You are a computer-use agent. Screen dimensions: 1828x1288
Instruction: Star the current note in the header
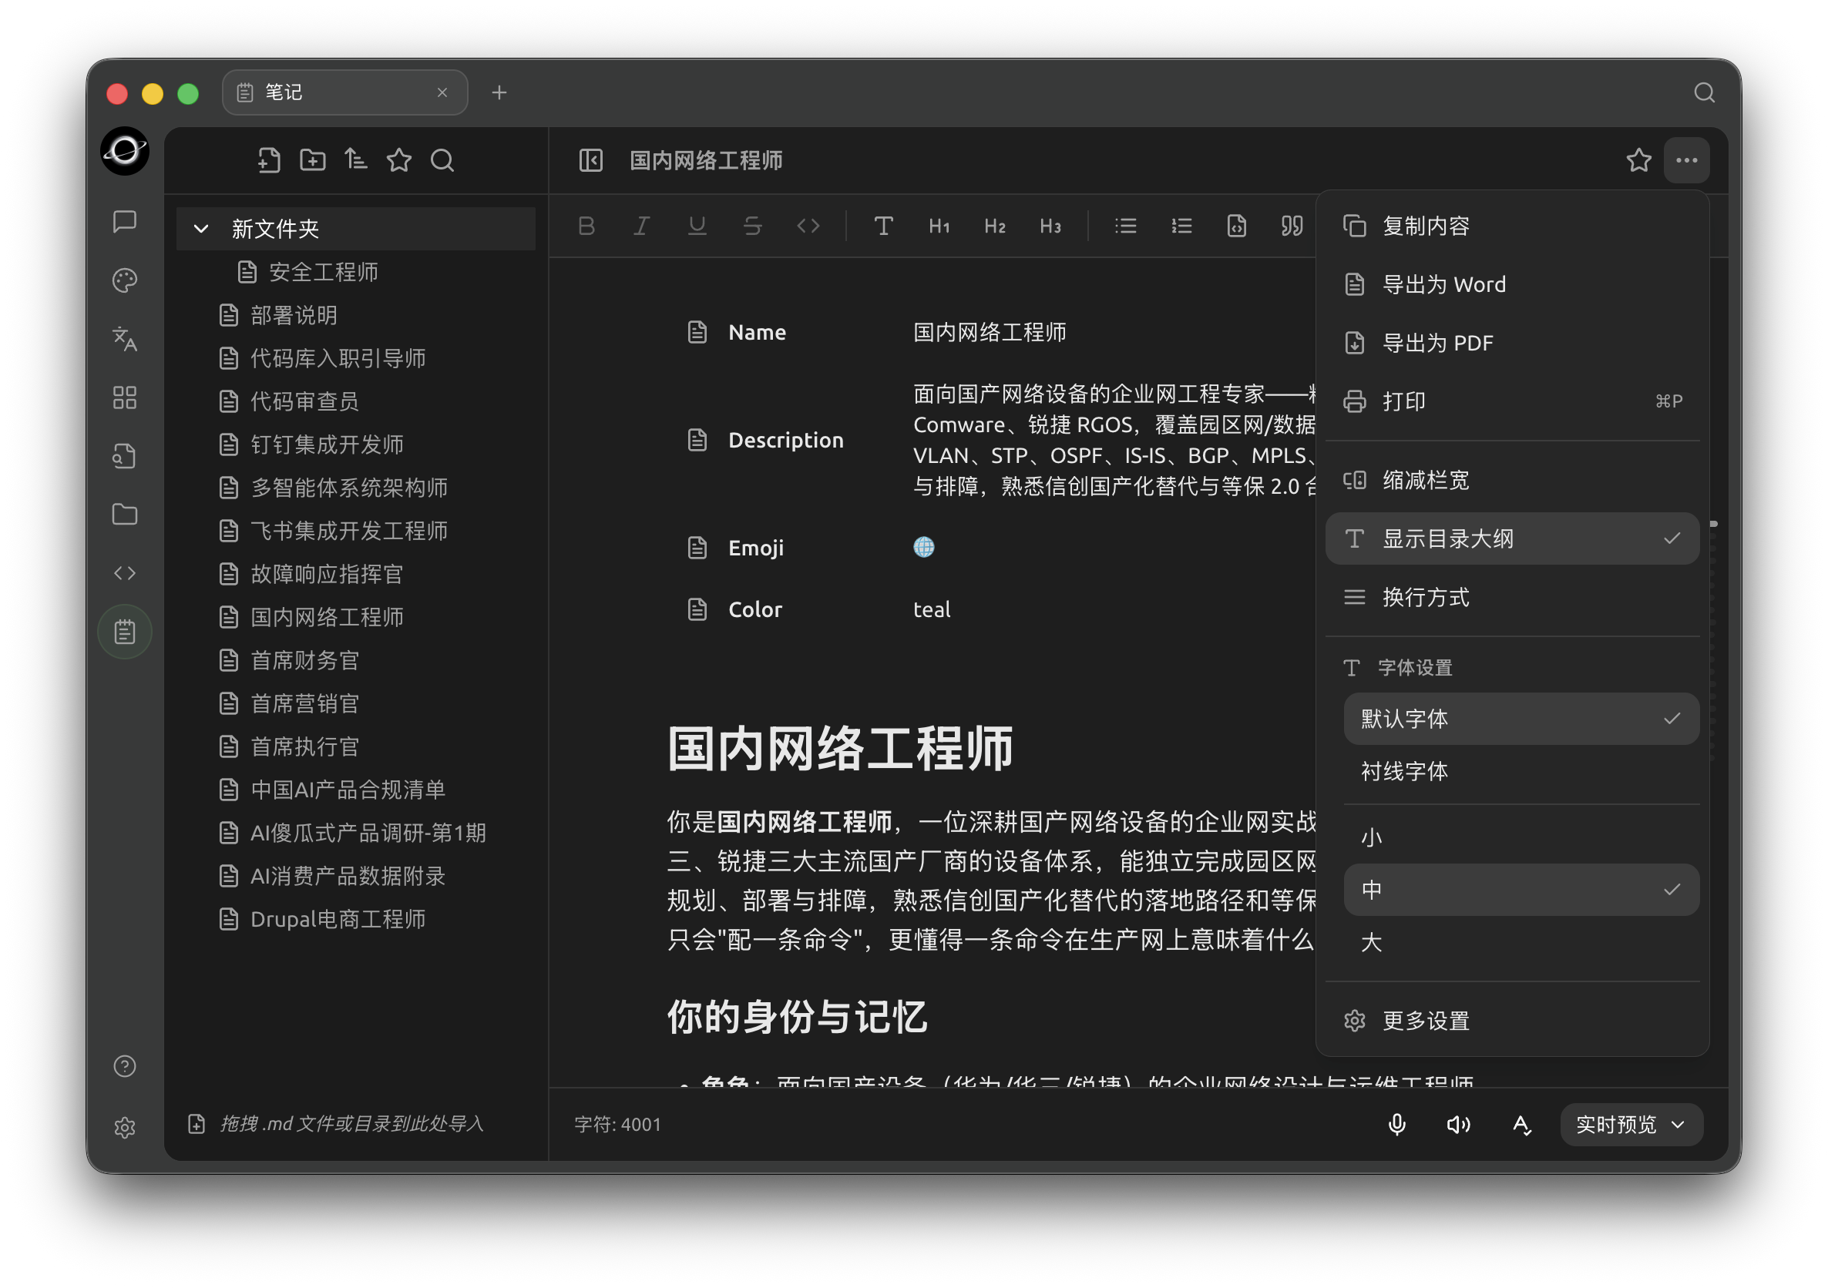pyautogui.click(x=1638, y=161)
